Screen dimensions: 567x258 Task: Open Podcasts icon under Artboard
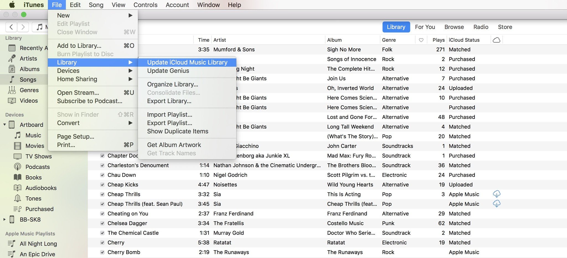pos(18,167)
